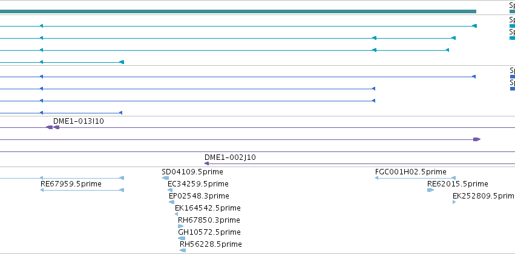The image size is (515, 254).
Task: Click the DME1-013I10 purple exon blocks
Action: pyautogui.click(x=53, y=127)
